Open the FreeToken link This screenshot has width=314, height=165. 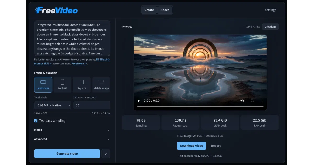tap(79, 64)
